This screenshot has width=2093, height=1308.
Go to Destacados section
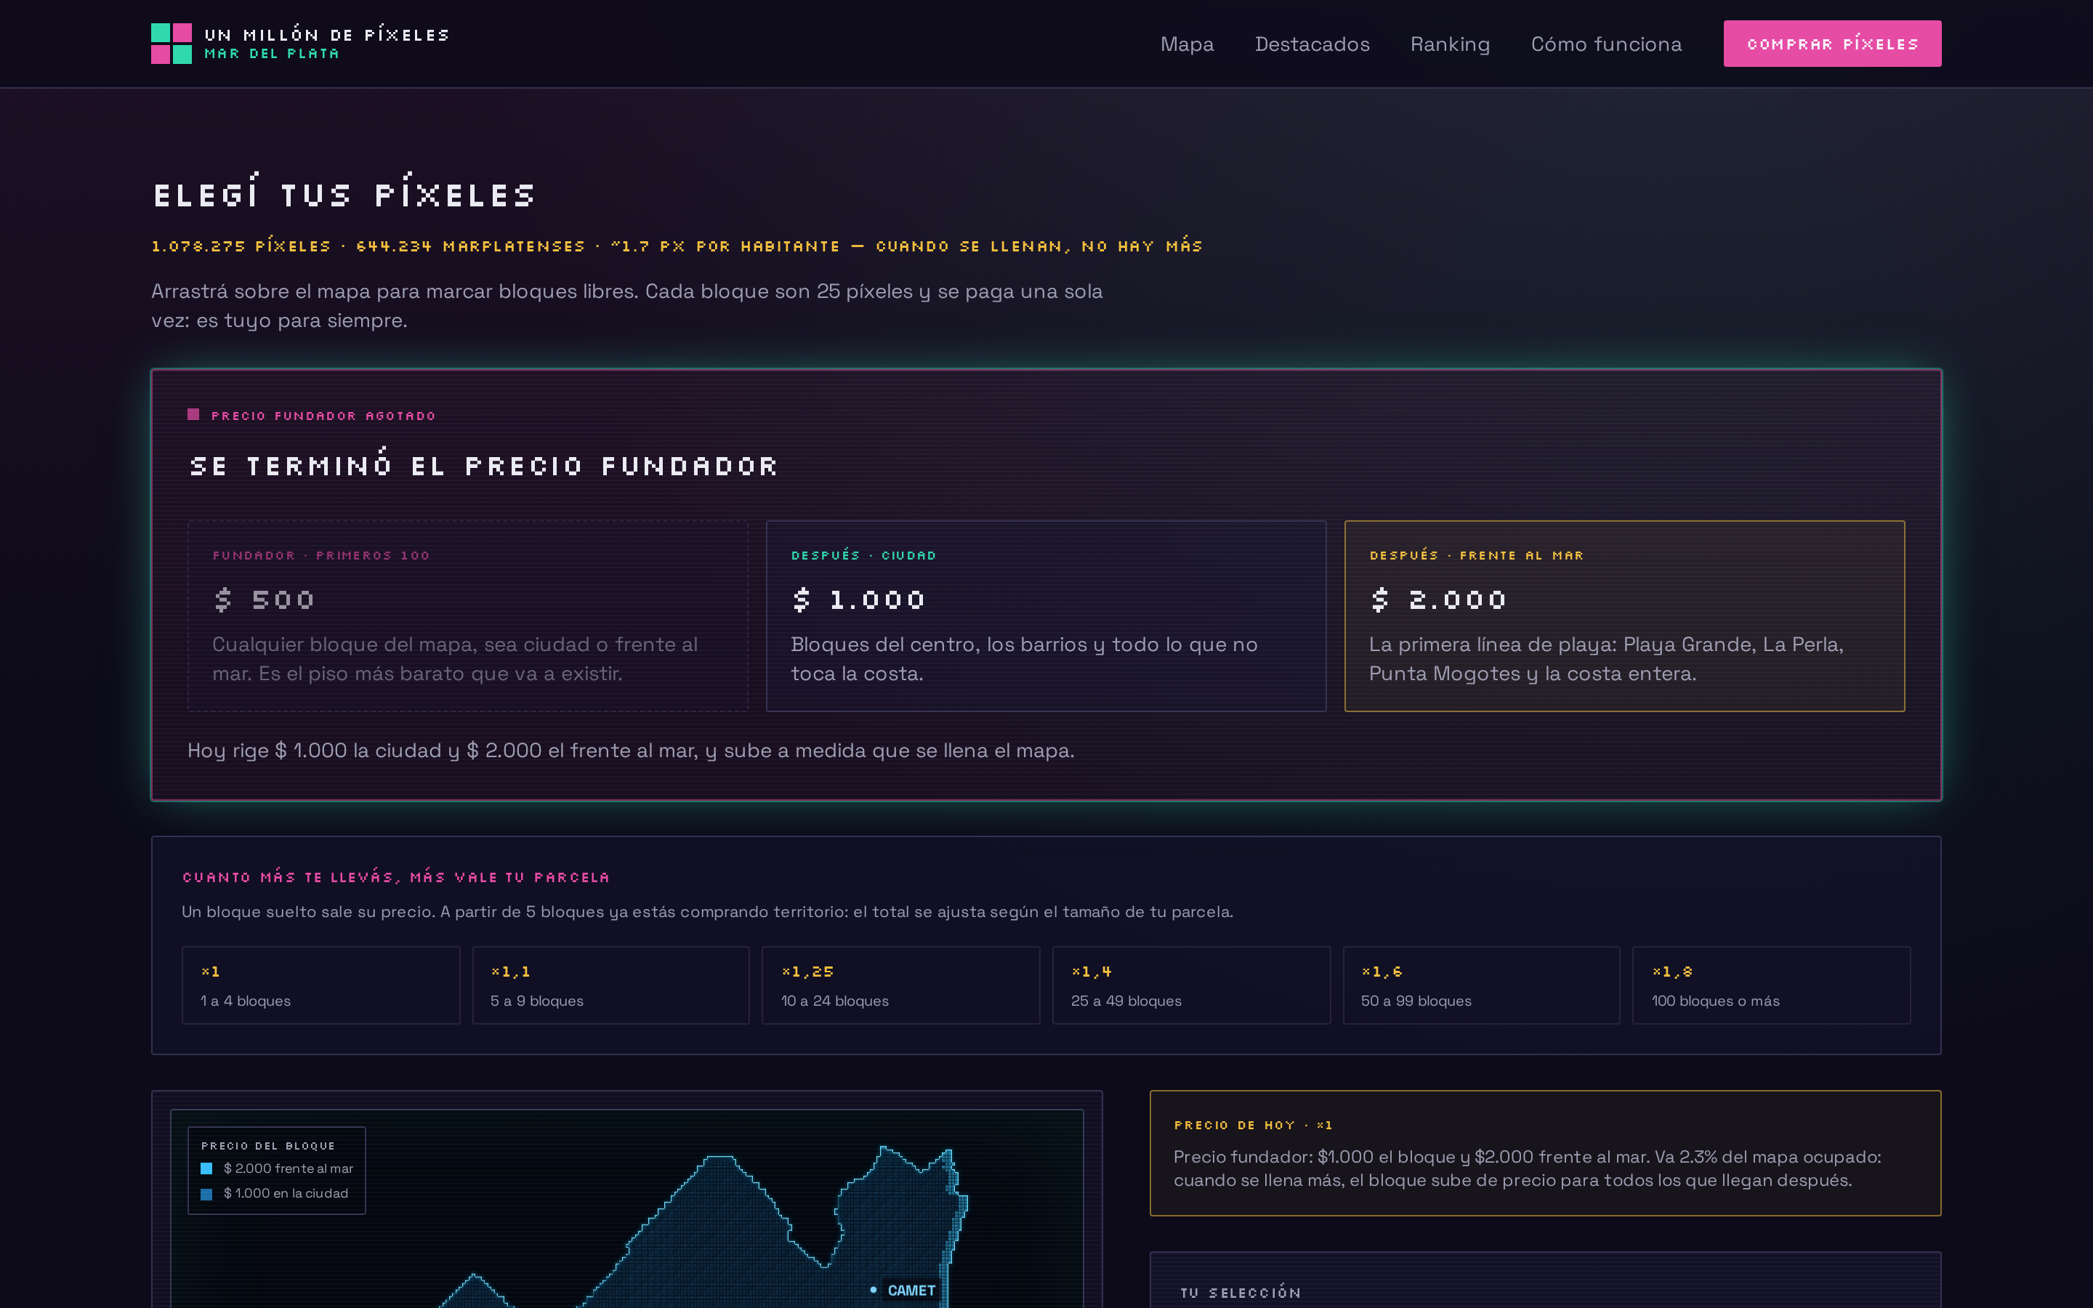[x=1312, y=44]
